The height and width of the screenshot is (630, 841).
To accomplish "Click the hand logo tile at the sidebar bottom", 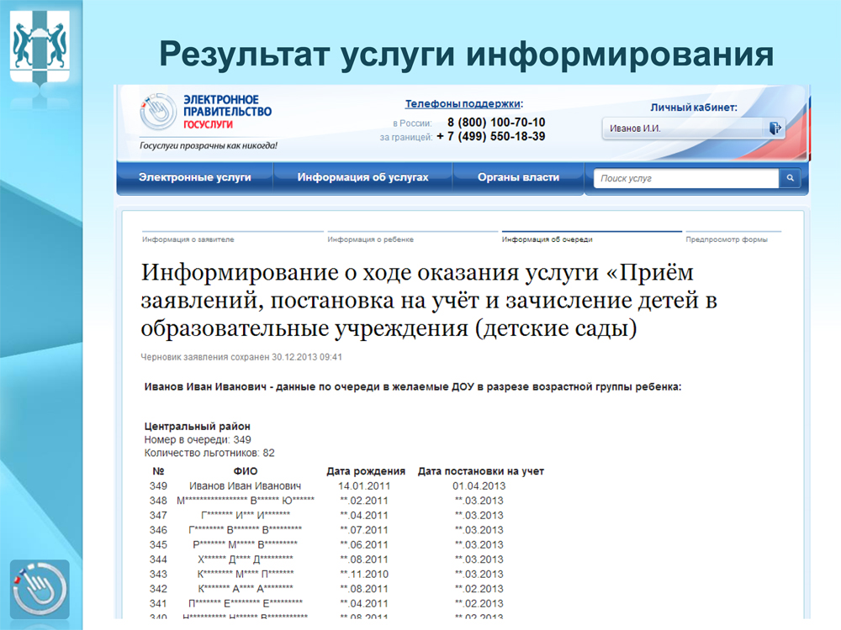I will [x=40, y=590].
